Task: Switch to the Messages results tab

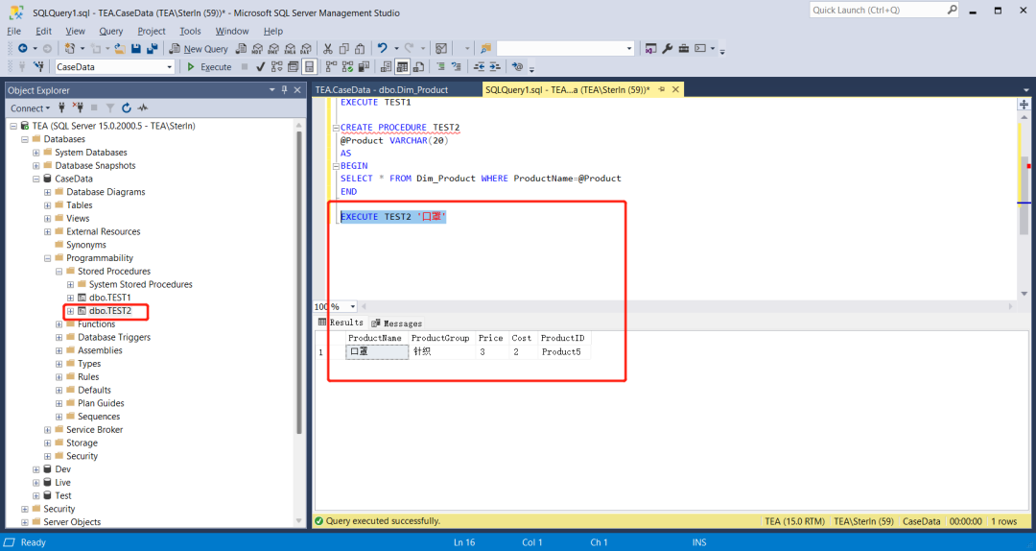Action: (396, 323)
